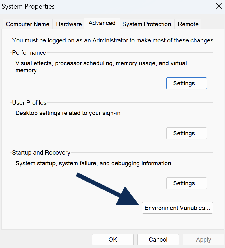Open the Remote tab
Viewport: 225px width, 248px height.
(188, 24)
